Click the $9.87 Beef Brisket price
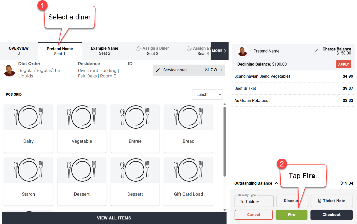The height and width of the screenshot is (224, 357). [348, 88]
